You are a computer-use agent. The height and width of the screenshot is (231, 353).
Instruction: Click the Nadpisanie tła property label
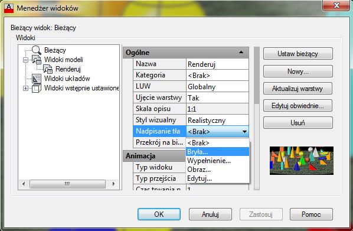coord(159,131)
